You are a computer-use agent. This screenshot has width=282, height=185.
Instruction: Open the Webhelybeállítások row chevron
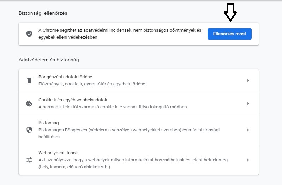248,160
